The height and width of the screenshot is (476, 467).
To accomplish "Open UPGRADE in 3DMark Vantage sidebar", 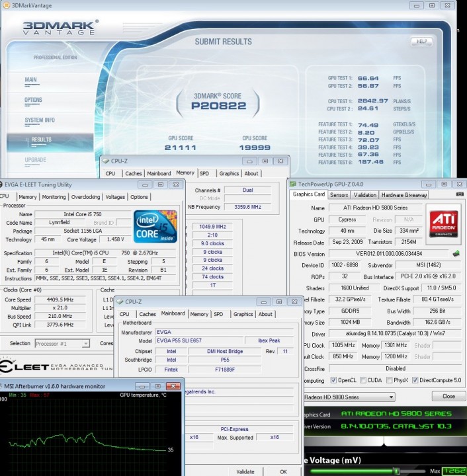I will 36,160.
